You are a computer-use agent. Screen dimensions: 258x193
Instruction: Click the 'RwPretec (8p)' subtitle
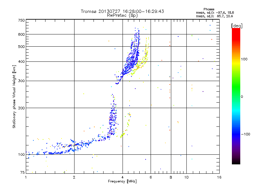(x=122, y=15)
